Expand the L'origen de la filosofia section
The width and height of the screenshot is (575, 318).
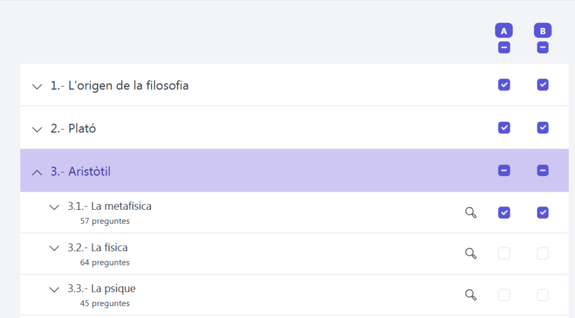point(37,86)
